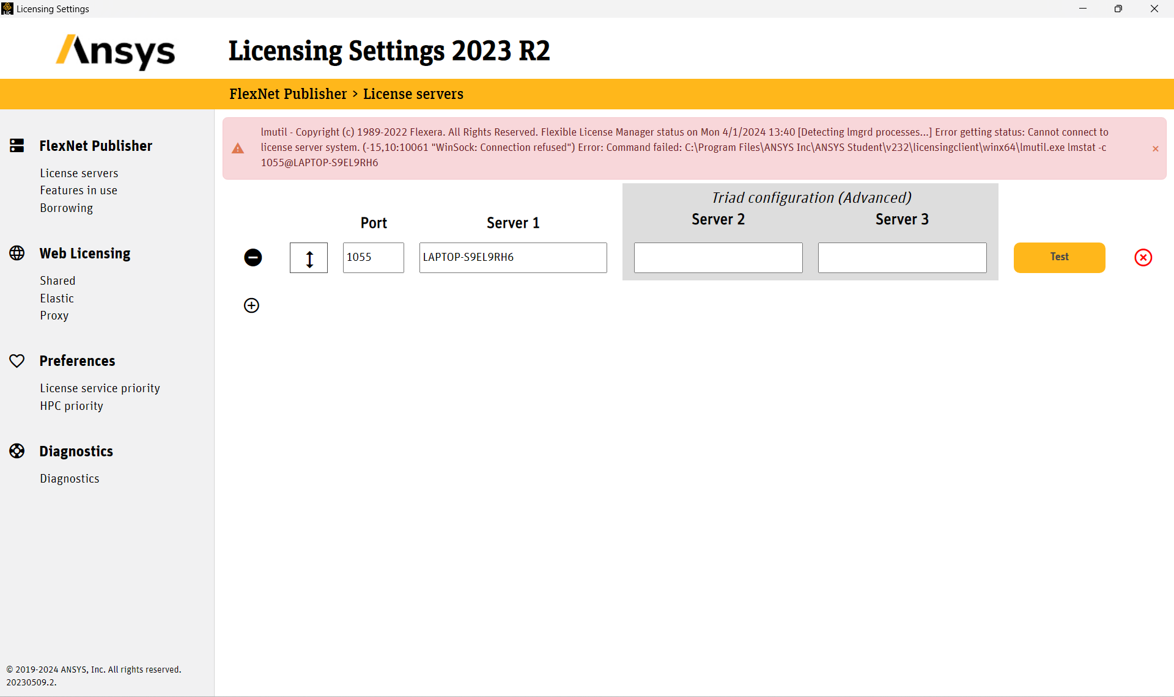The width and height of the screenshot is (1174, 697).
Task: Click the Port input field
Action: click(373, 257)
